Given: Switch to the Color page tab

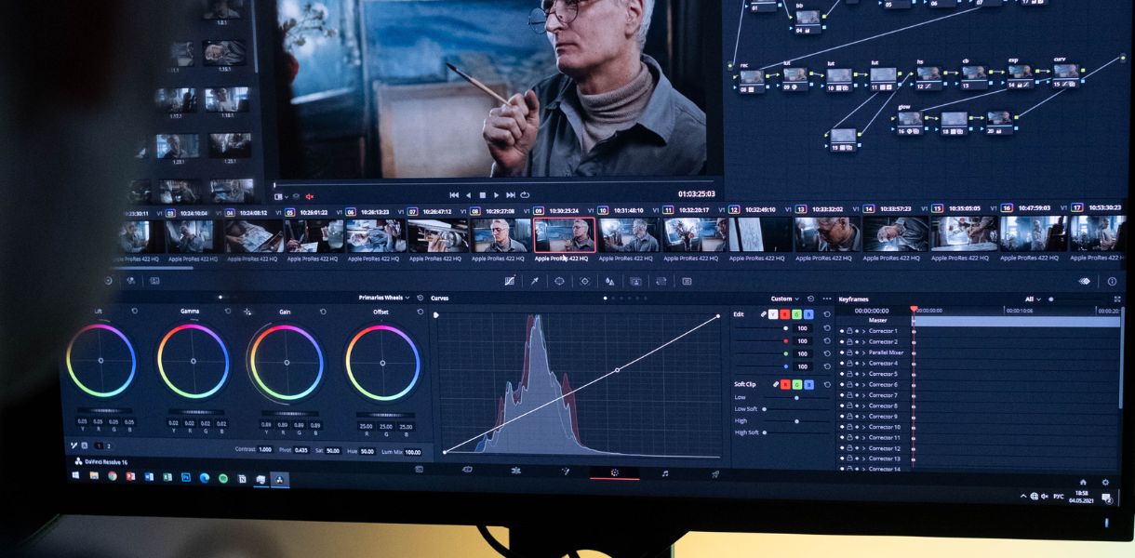Looking at the screenshot, I should [x=615, y=472].
